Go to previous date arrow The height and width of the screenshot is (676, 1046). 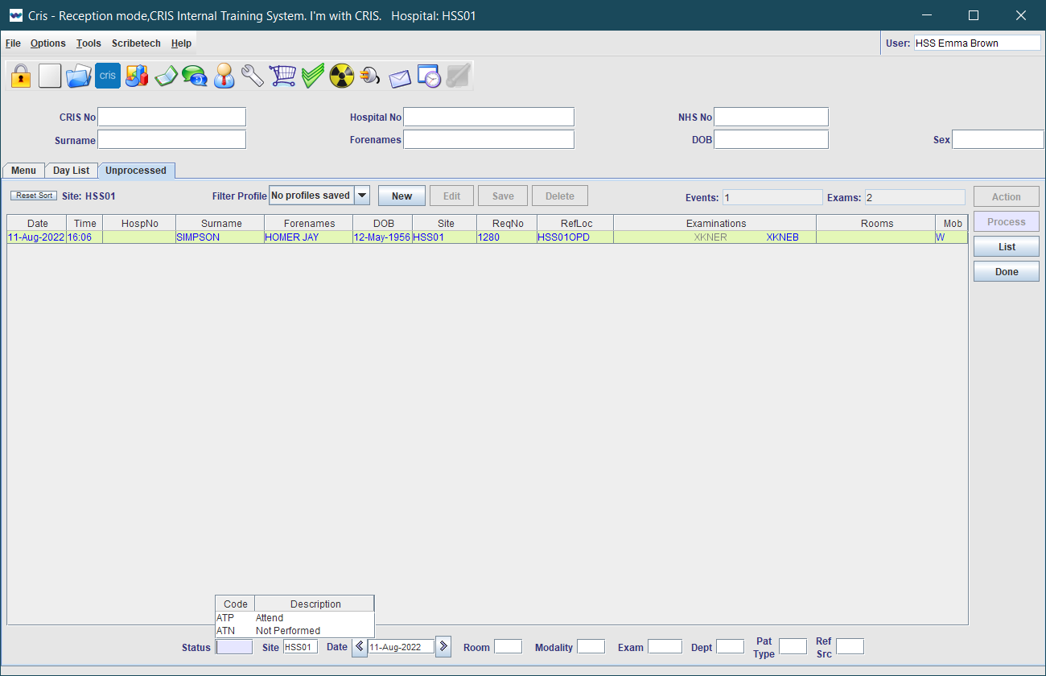[x=360, y=646]
